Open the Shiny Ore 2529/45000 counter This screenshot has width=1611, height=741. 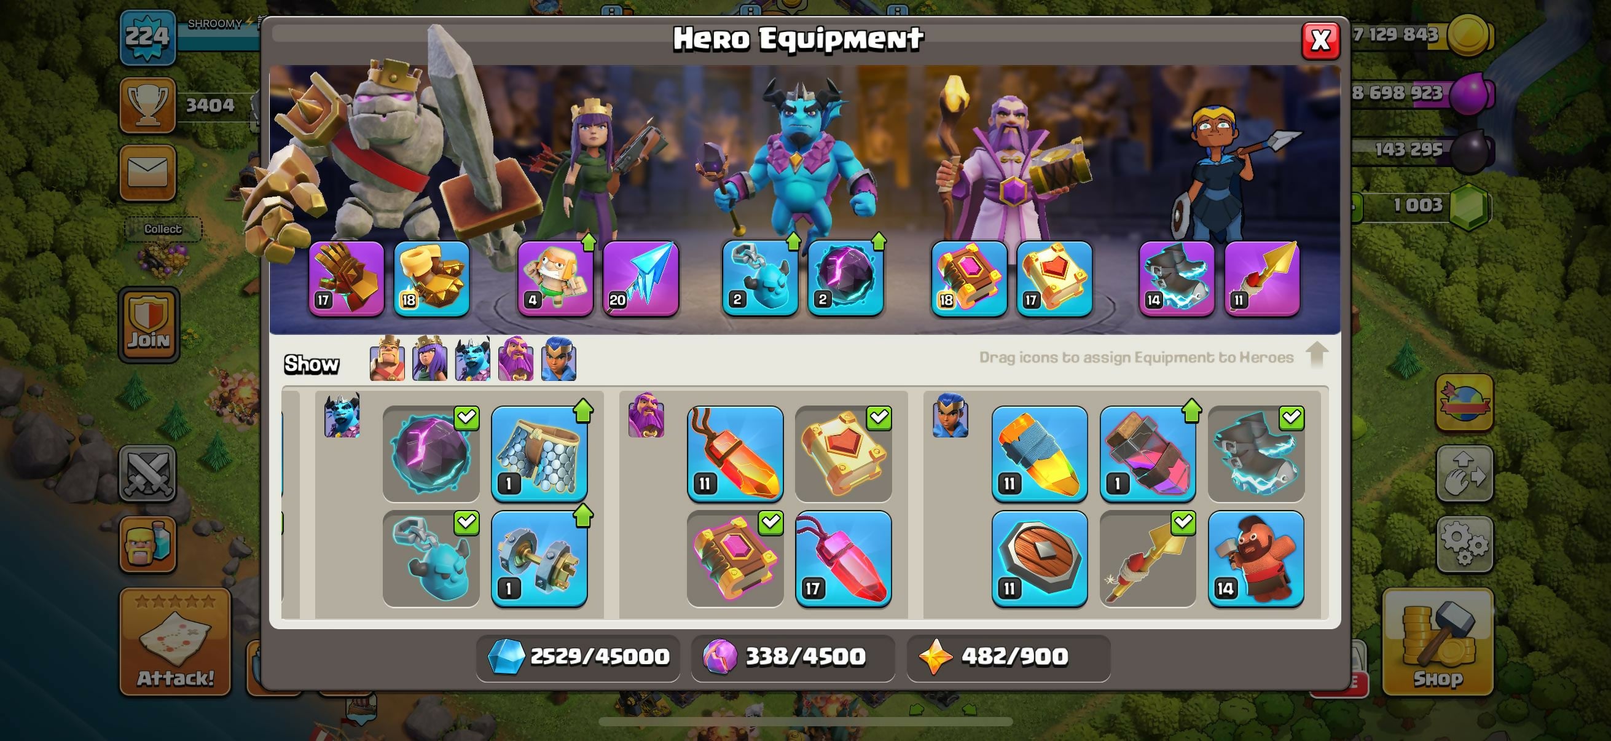pyautogui.click(x=577, y=657)
